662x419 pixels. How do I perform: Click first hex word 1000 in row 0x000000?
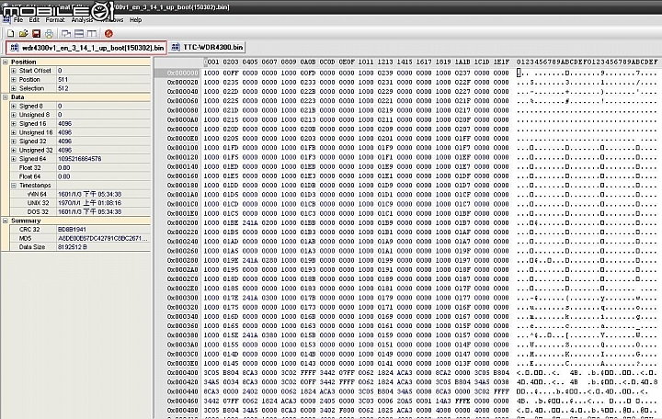click(211, 73)
